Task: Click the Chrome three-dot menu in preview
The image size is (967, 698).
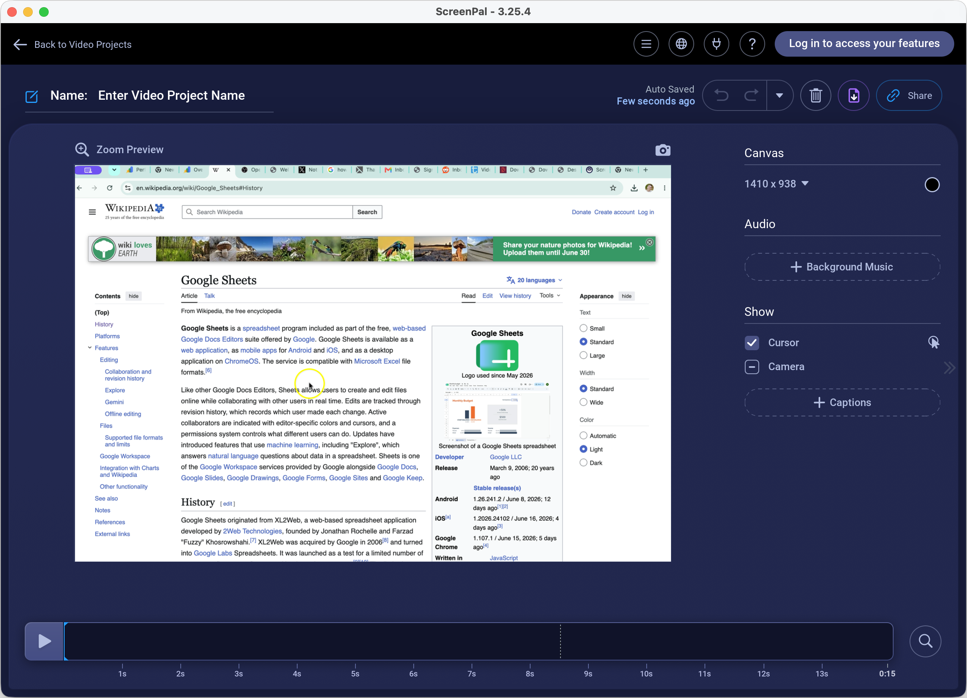Action: (664, 188)
